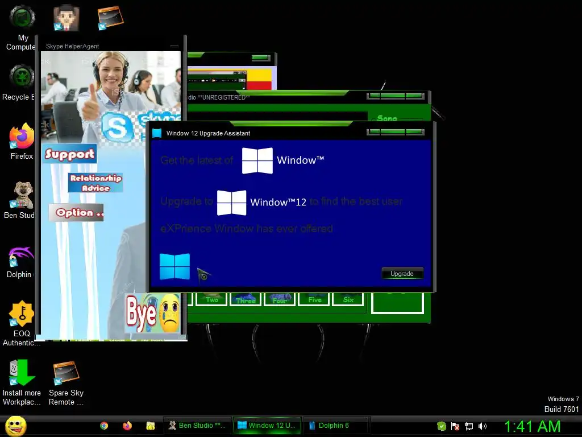
Task: Open green checkmark tray icon
Action: coord(441,426)
